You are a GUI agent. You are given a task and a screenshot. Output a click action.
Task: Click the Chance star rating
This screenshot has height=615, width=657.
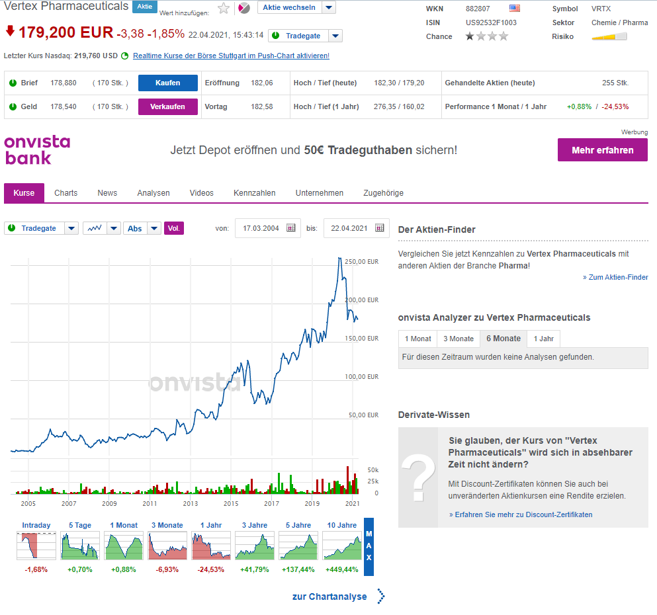487,36
